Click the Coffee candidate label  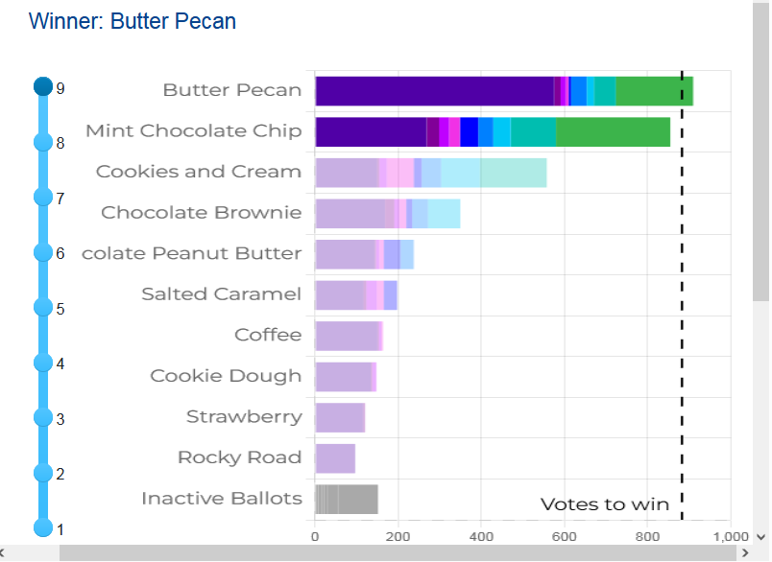pyautogui.click(x=268, y=335)
